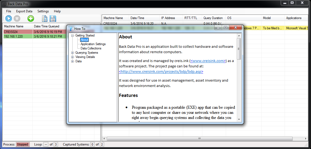311x149 pixels.
Task: Click the 3/6/2016 9:16:19 PM cell
Action: 48,32
